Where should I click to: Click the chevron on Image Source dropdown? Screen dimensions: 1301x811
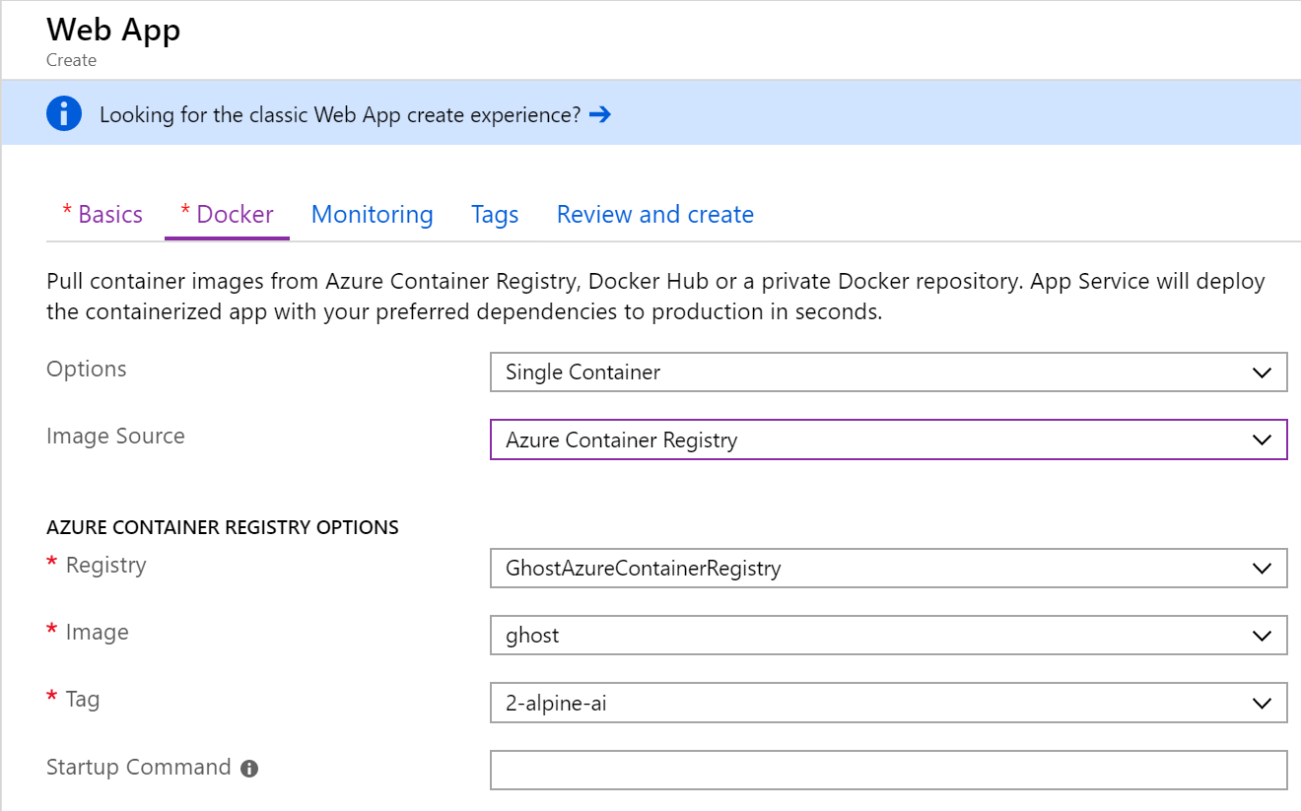pyautogui.click(x=1262, y=439)
